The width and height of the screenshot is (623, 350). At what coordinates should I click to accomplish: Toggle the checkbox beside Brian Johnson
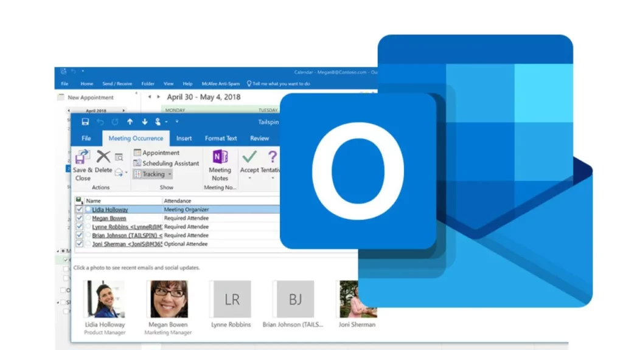[x=80, y=235]
